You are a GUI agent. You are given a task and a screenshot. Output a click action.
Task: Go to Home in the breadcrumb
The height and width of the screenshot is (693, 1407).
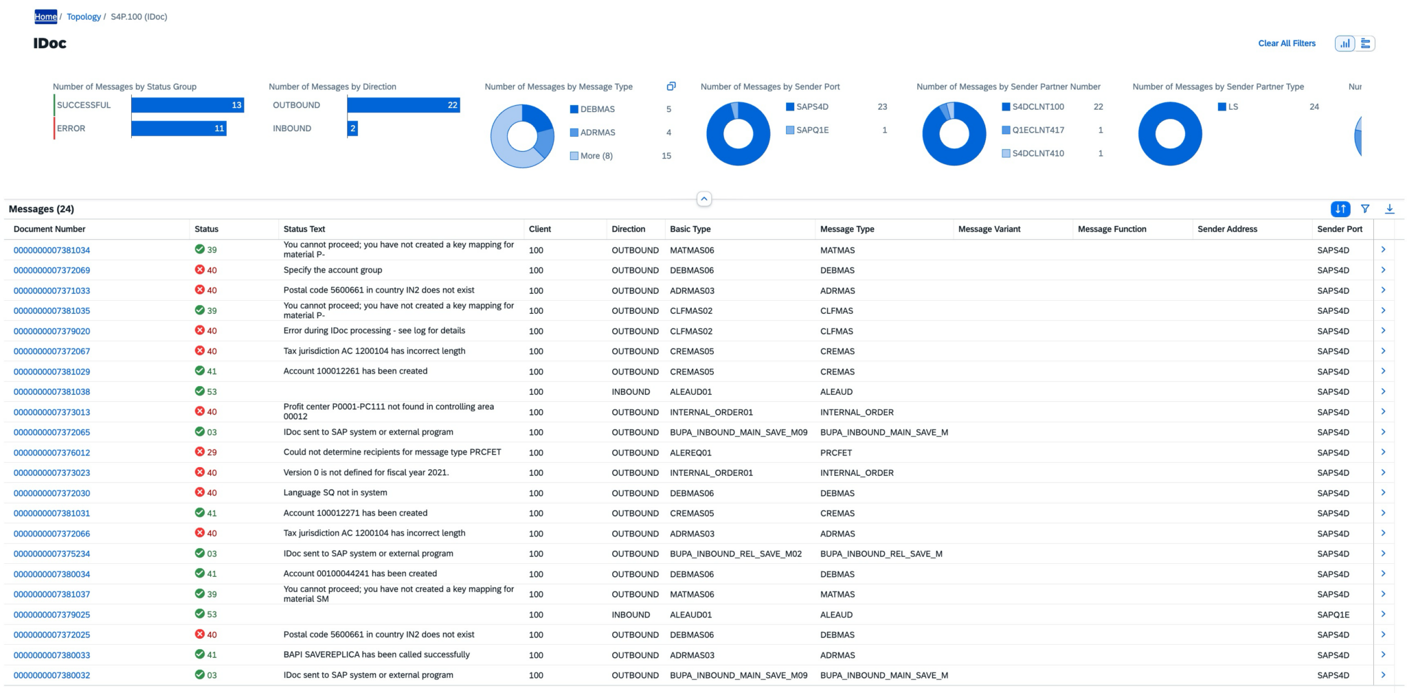45,16
